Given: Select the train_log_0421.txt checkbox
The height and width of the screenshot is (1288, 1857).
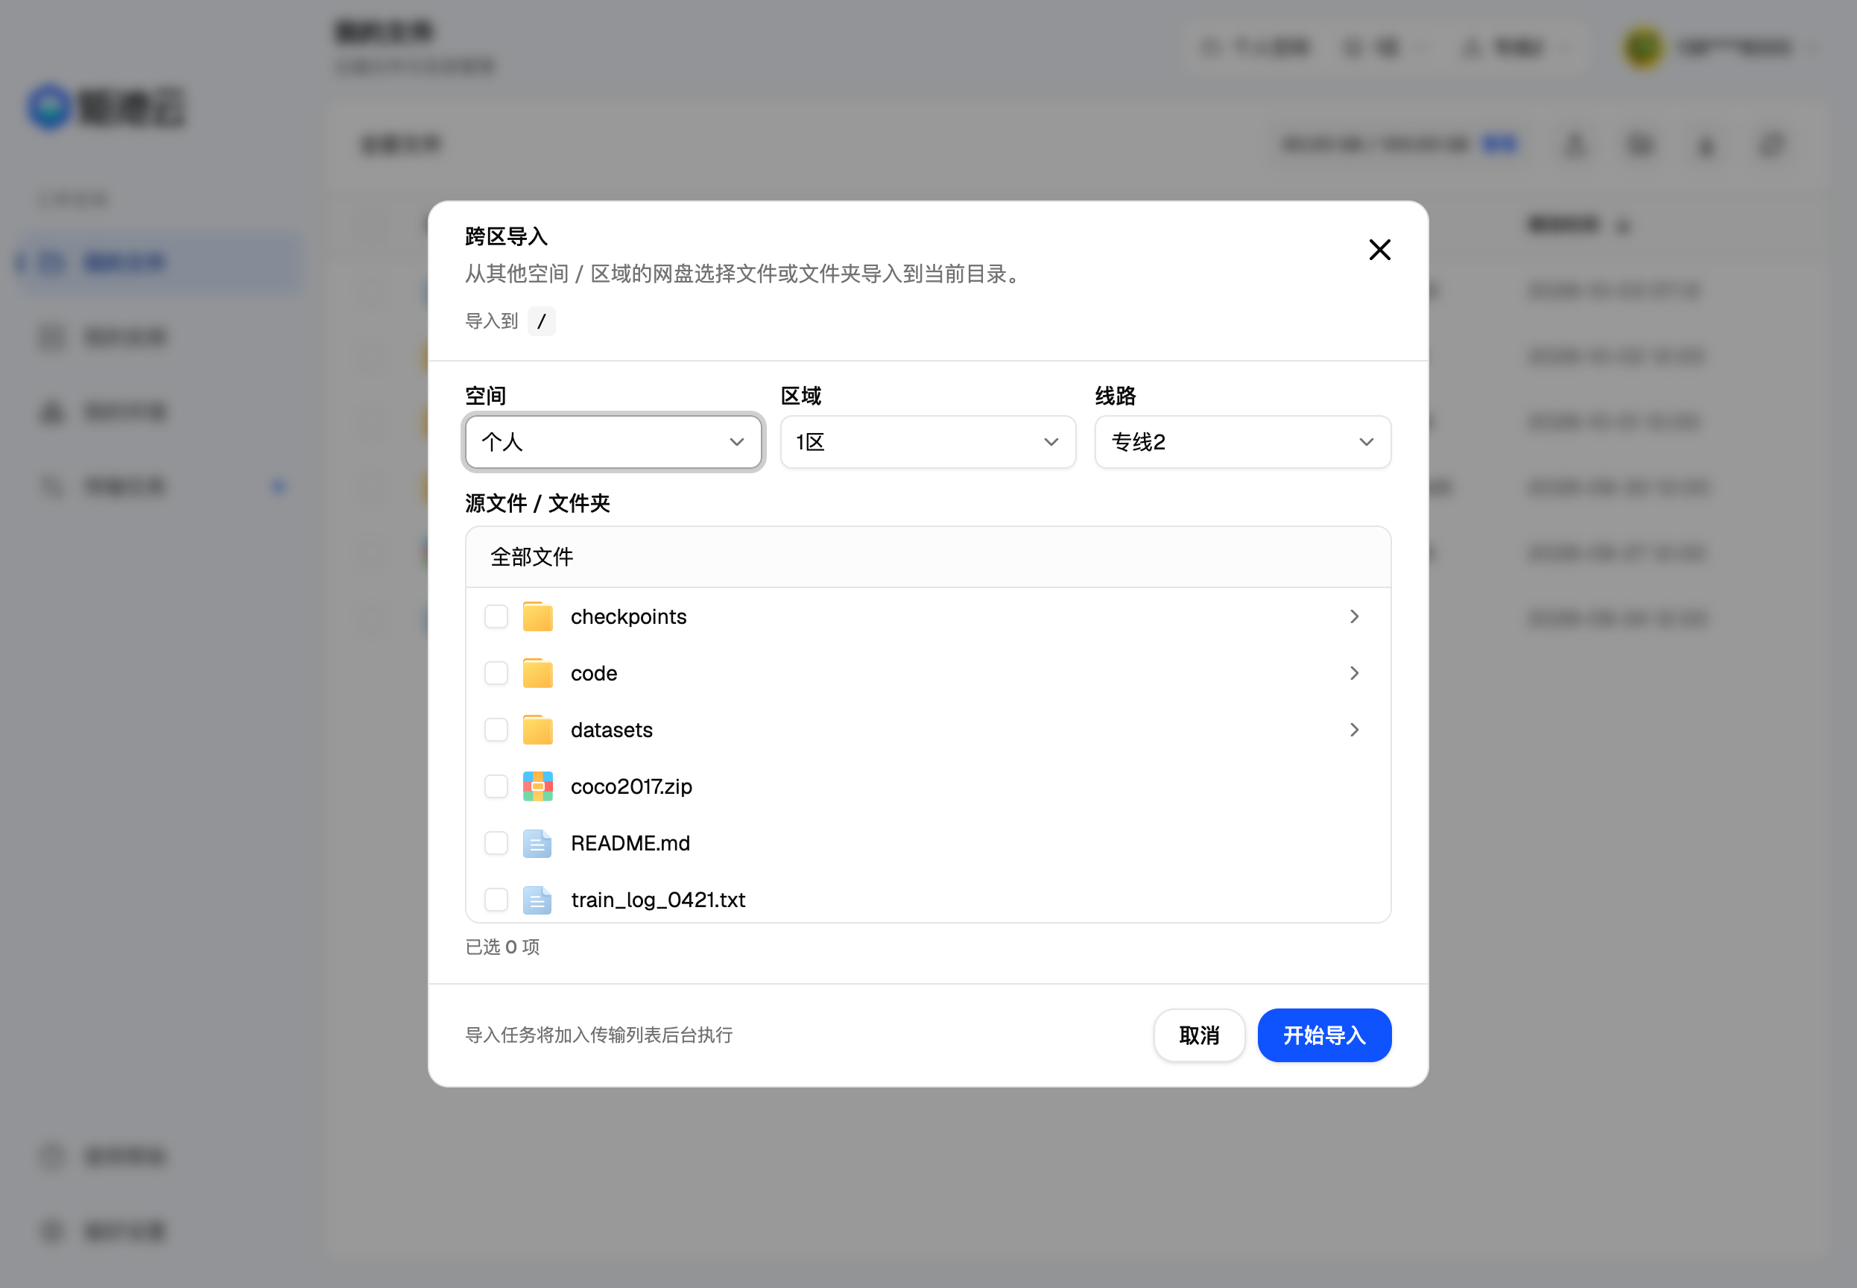Looking at the screenshot, I should [x=496, y=899].
